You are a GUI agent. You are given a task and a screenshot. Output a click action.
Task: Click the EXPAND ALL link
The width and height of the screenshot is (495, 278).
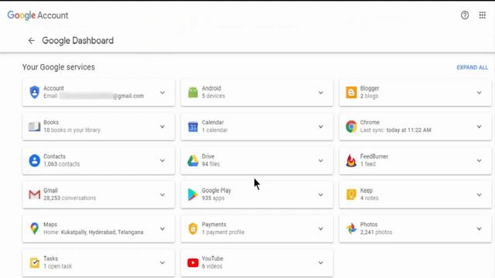[473, 67]
